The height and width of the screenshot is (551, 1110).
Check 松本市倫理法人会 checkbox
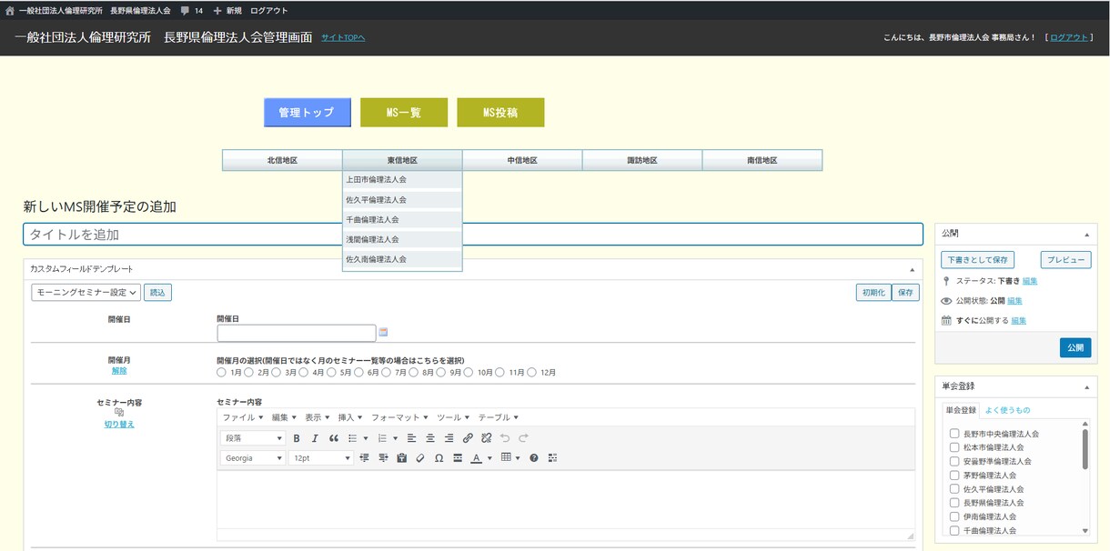pyautogui.click(x=954, y=447)
